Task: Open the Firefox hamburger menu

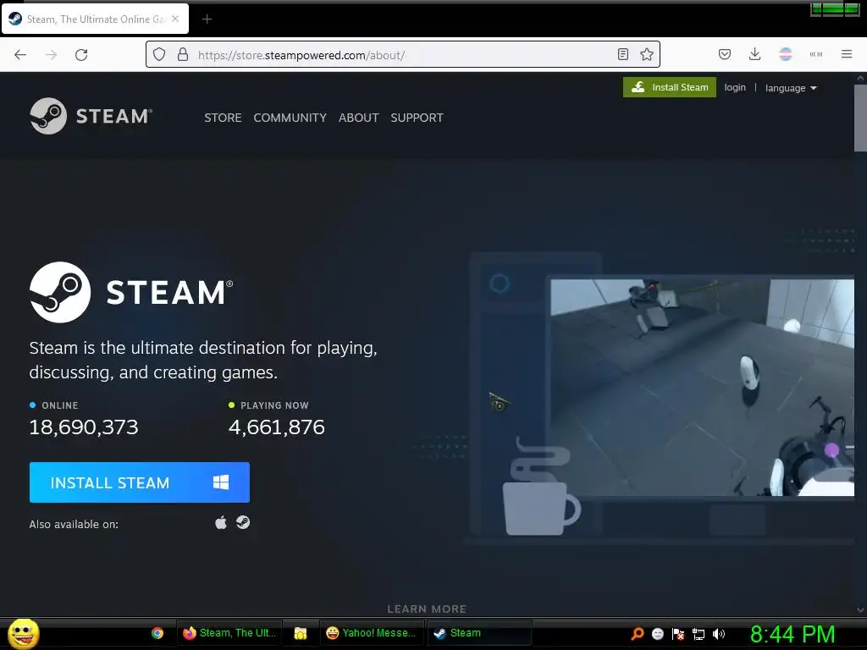Action: [x=846, y=54]
